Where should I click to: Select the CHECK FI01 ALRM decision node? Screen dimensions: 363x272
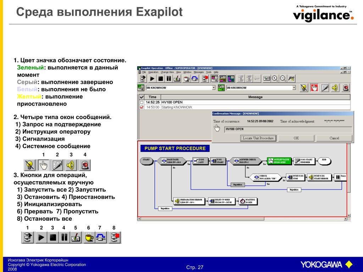pos(265,177)
